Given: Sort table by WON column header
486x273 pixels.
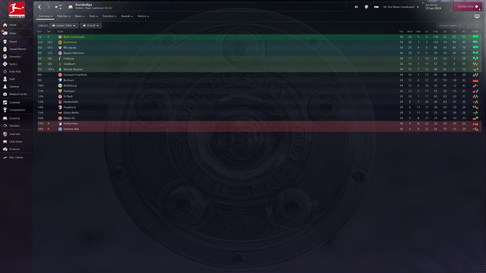Looking at the screenshot, I should tap(410, 31).
